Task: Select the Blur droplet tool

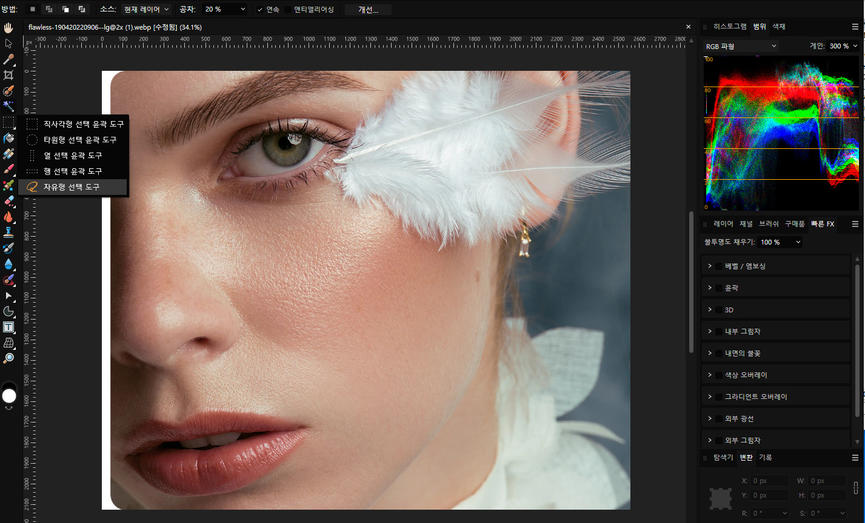Action: click(8, 264)
